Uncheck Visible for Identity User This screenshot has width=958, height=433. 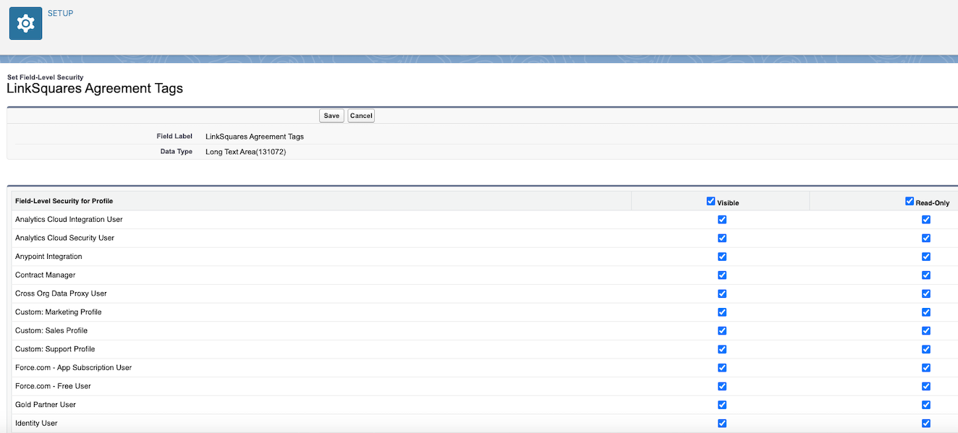click(722, 424)
